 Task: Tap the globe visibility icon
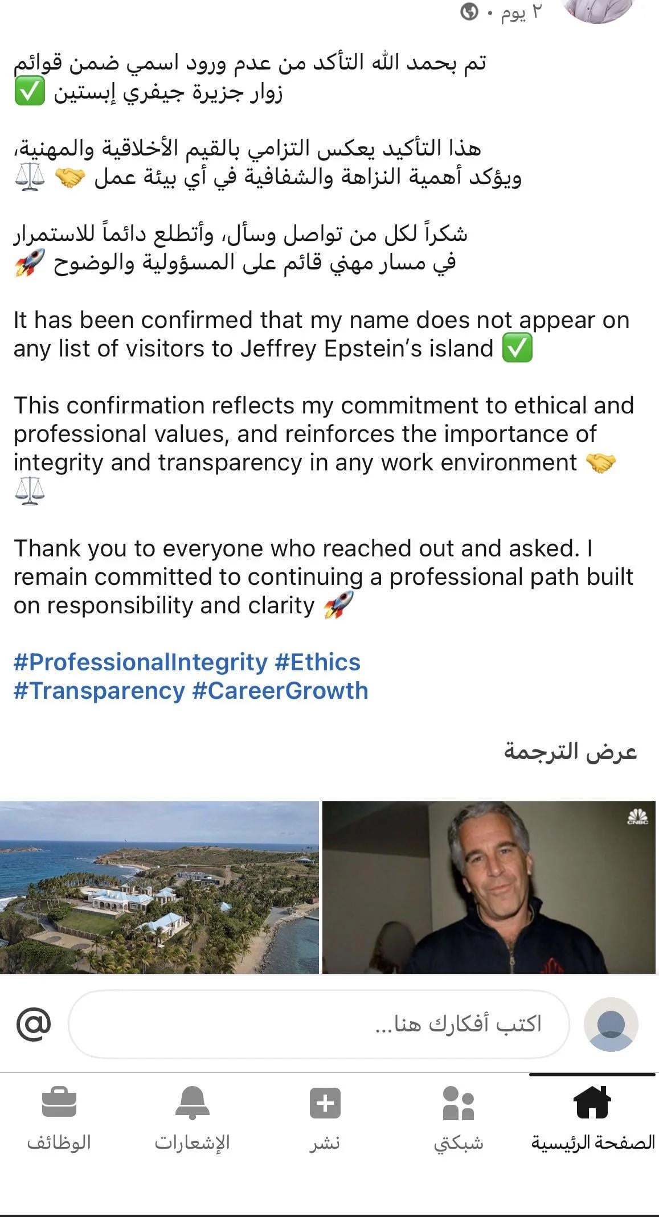469,12
